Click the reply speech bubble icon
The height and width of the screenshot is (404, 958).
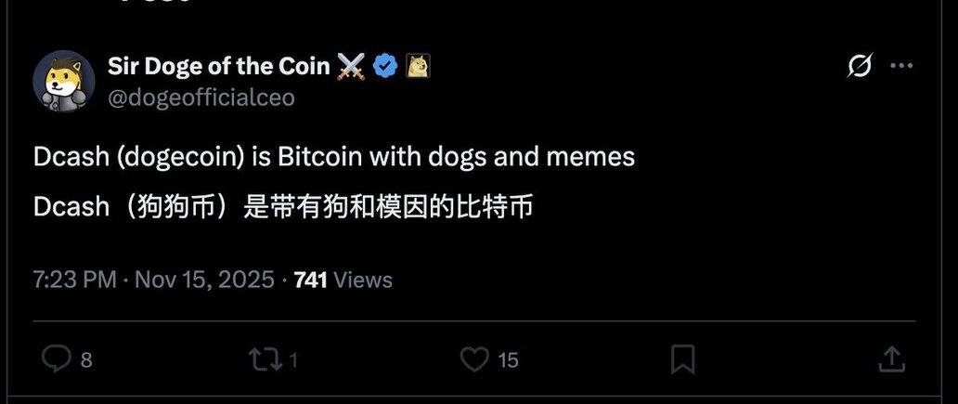tap(56, 358)
